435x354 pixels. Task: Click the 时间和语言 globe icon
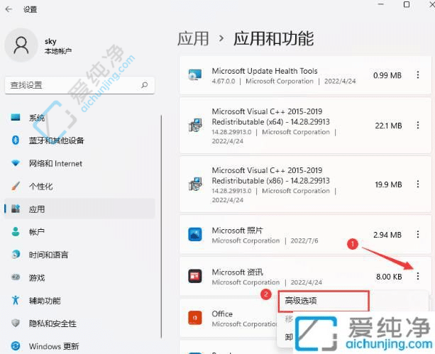click(16, 254)
